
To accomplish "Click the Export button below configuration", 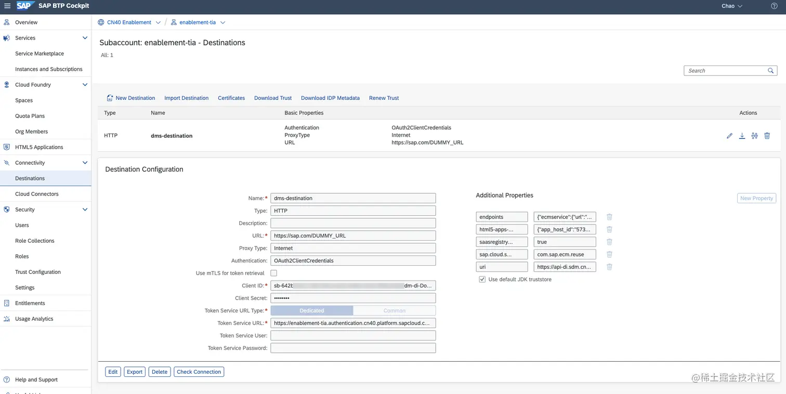I will 135,372.
